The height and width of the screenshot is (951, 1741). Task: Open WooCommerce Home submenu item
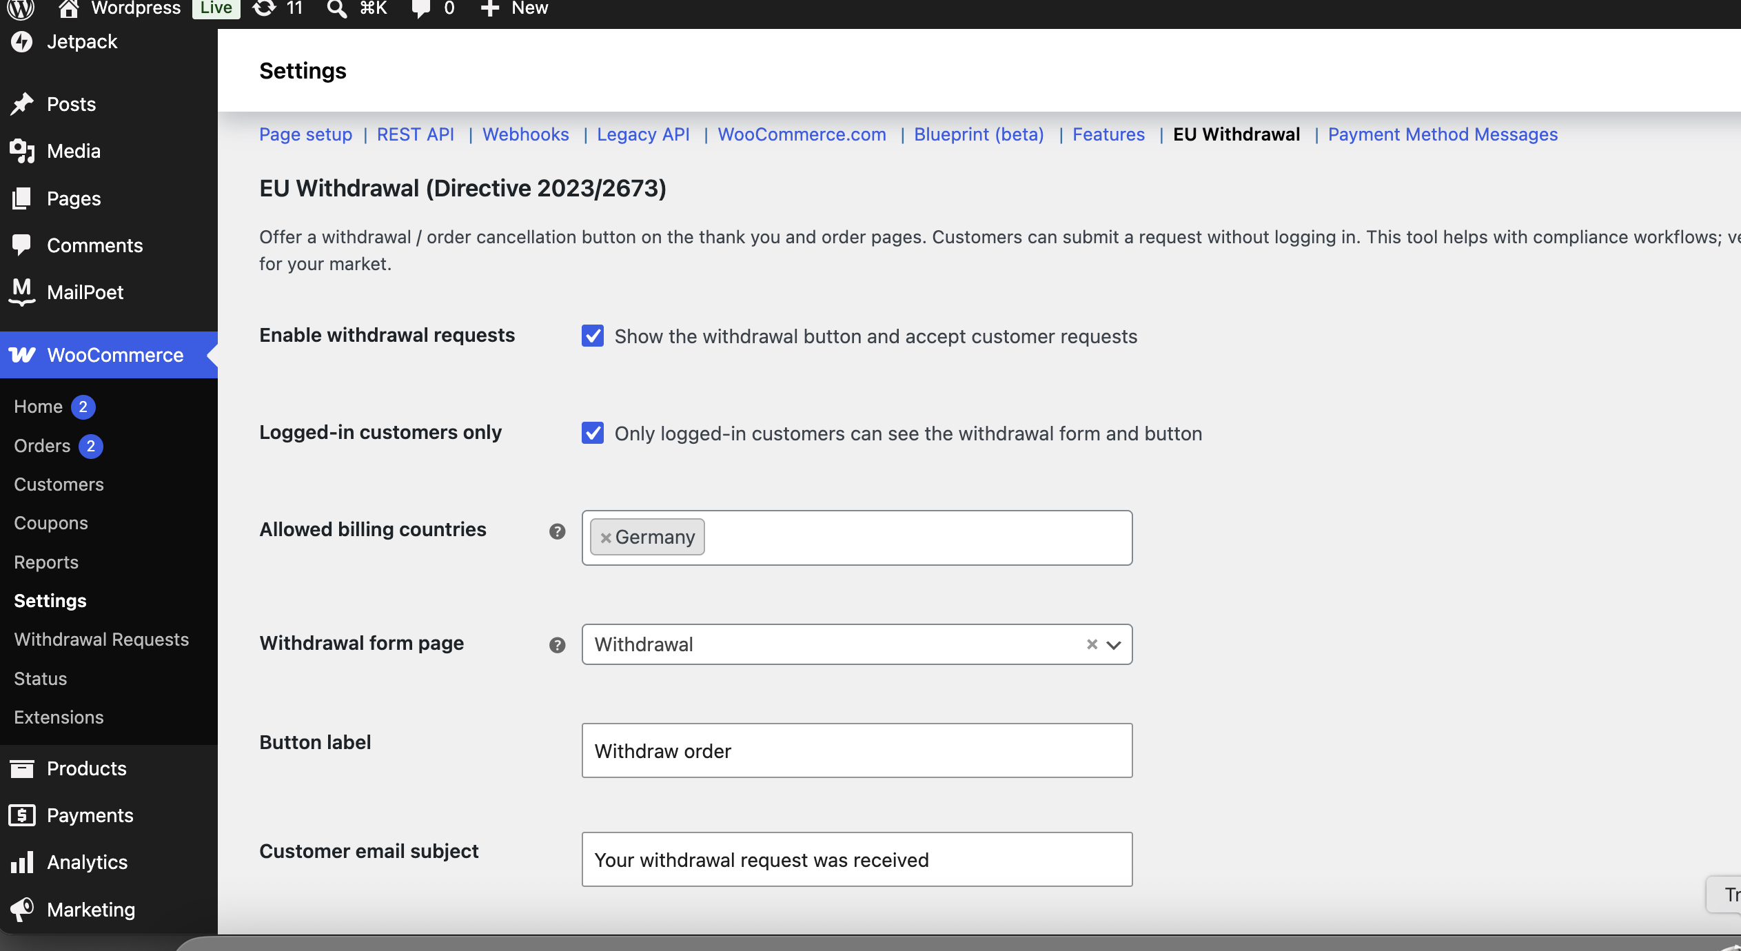(x=39, y=407)
